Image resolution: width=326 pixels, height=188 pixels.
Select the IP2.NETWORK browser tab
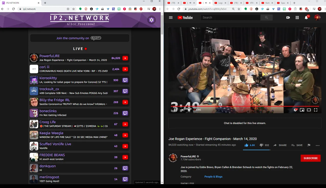tap(20, 3)
